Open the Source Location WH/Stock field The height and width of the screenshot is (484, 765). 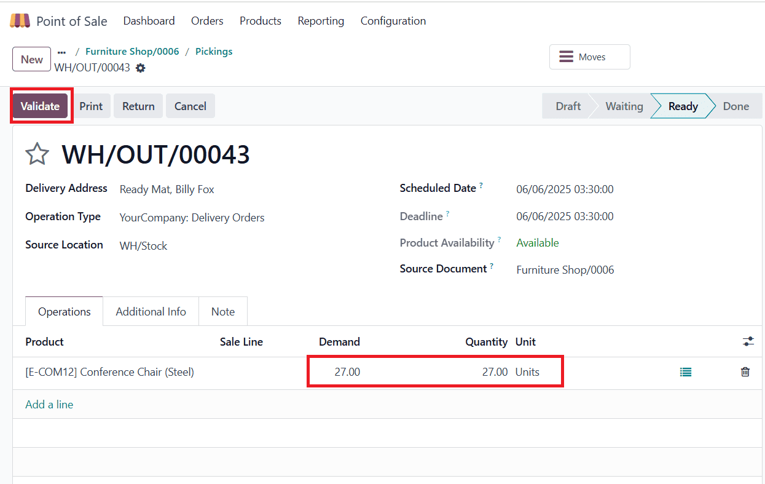pos(144,246)
